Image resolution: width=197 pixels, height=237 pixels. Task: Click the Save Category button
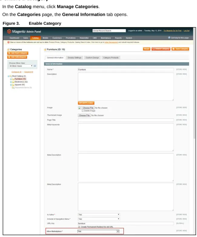[180, 49]
